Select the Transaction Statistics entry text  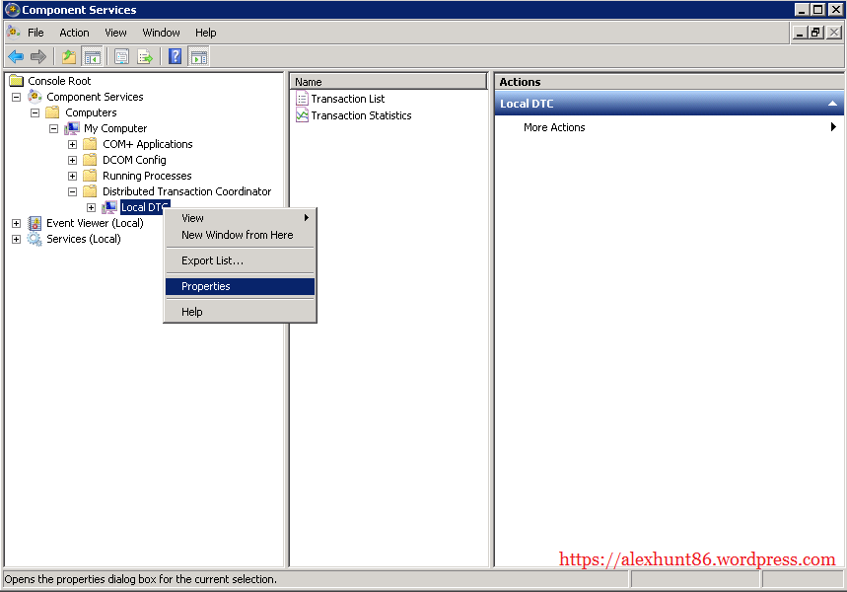click(x=361, y=115)
